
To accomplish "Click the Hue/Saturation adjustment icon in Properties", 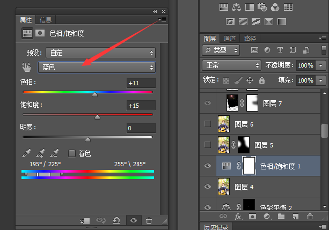I will click(x=27, y=33).
